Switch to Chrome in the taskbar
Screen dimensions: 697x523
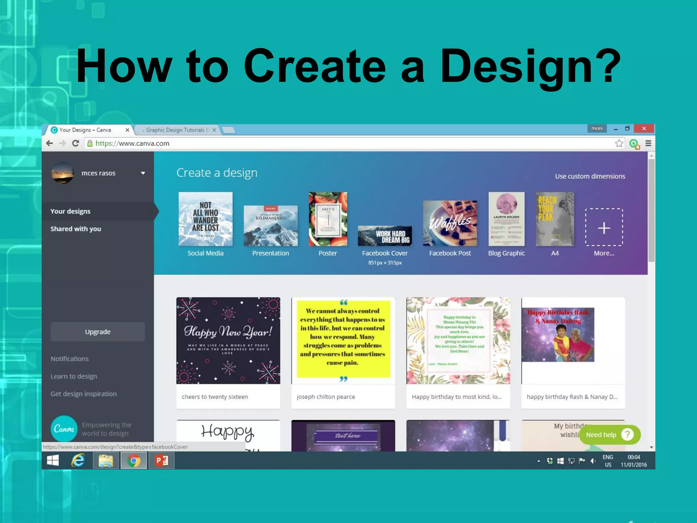coord(134,461)
